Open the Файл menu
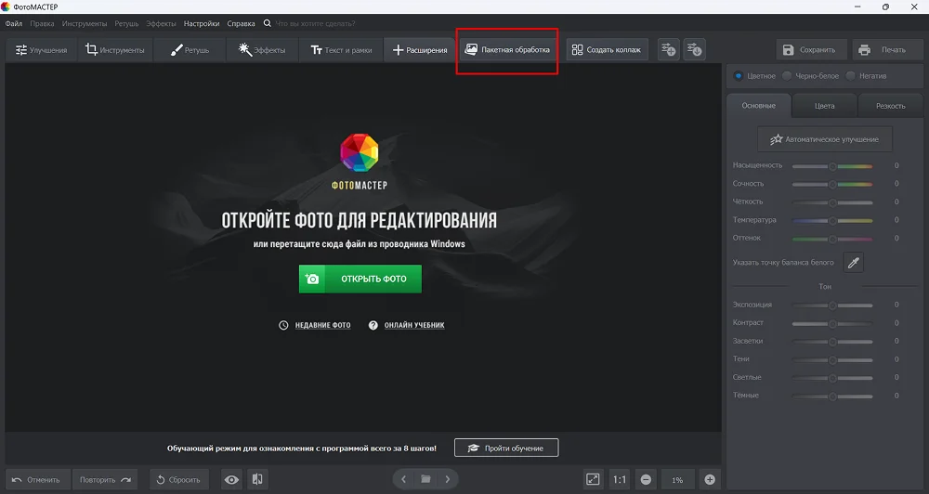 tap(14, 24)
